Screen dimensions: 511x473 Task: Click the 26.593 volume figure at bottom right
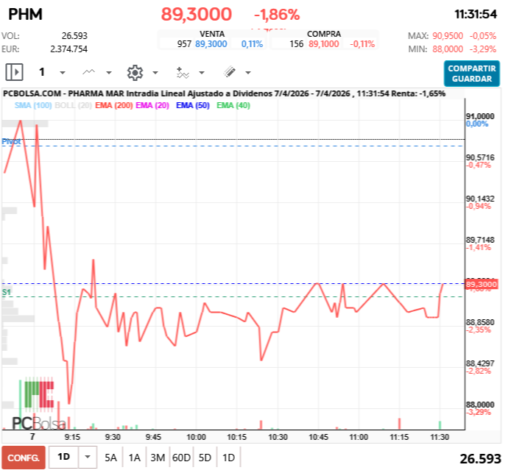click(x=480, y=459)
